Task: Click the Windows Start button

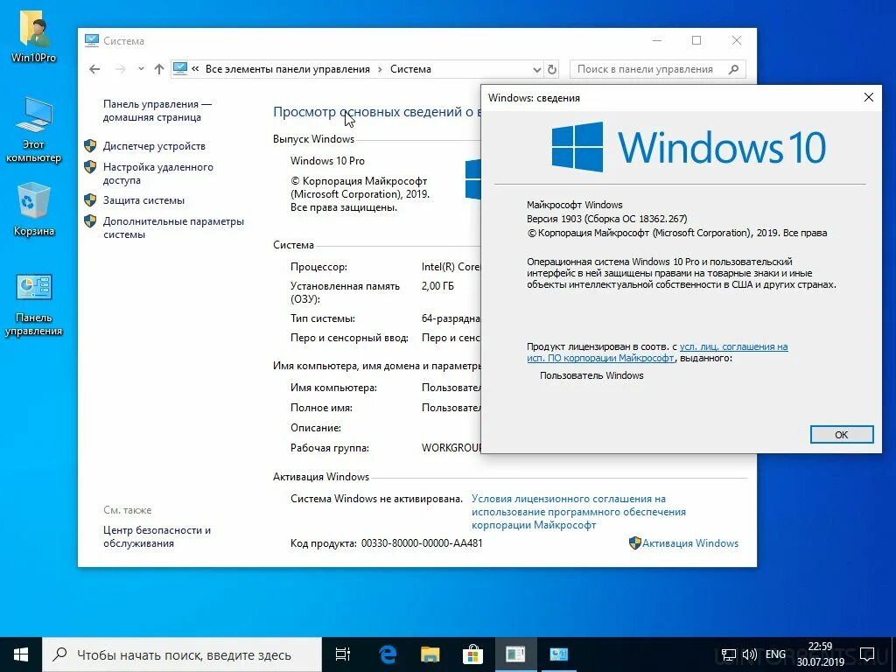Action: pyautogui.click(x=21, y=654)
